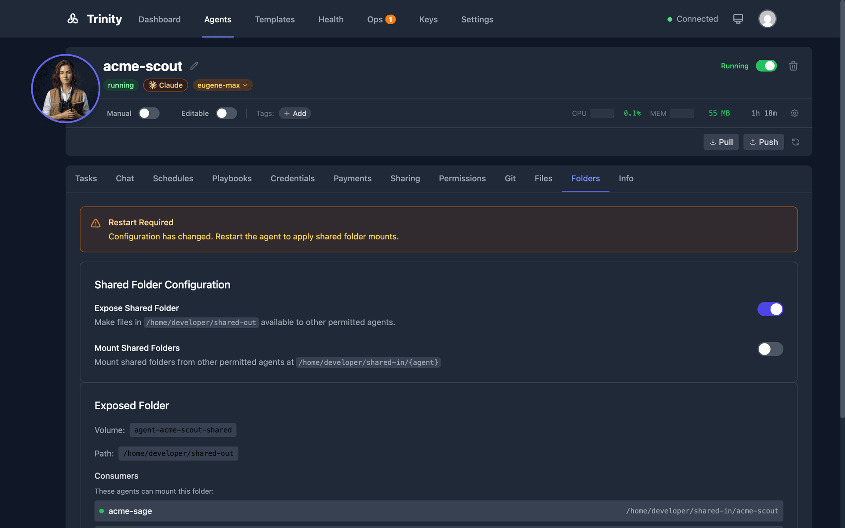Click the Pull button
This screenshot has height=528, width=845.
721,142
